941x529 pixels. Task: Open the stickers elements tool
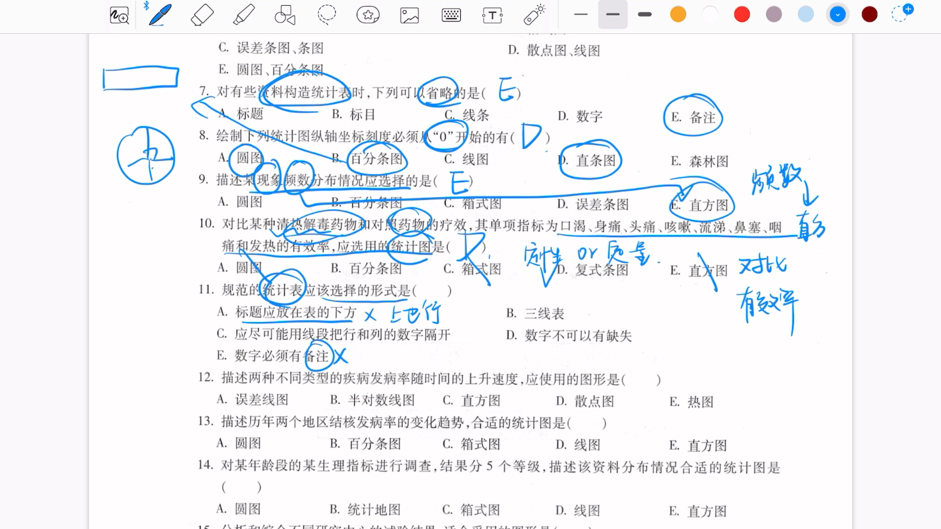click(x=368, y=15)
